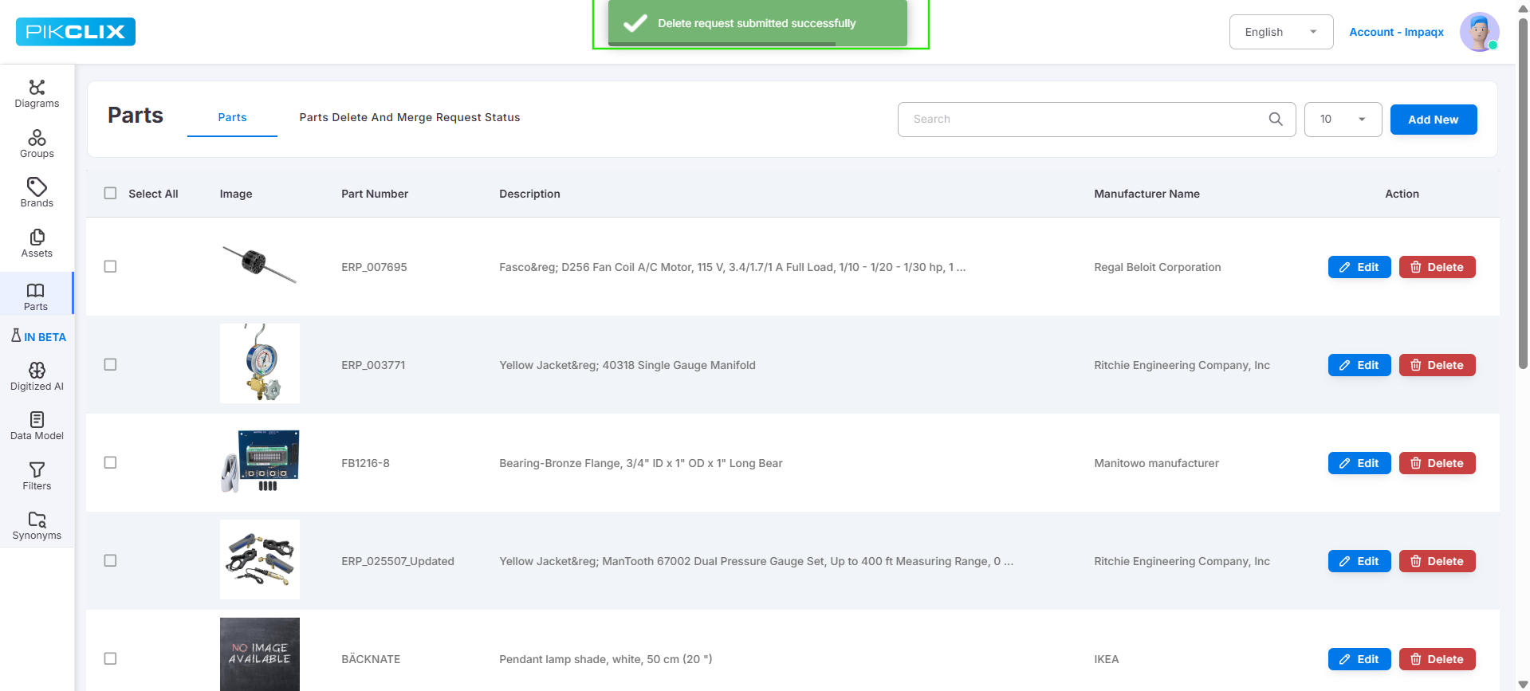The image size is (1530, 691).
Task: Go to the Brands section
Action: (x=37, y=194)
